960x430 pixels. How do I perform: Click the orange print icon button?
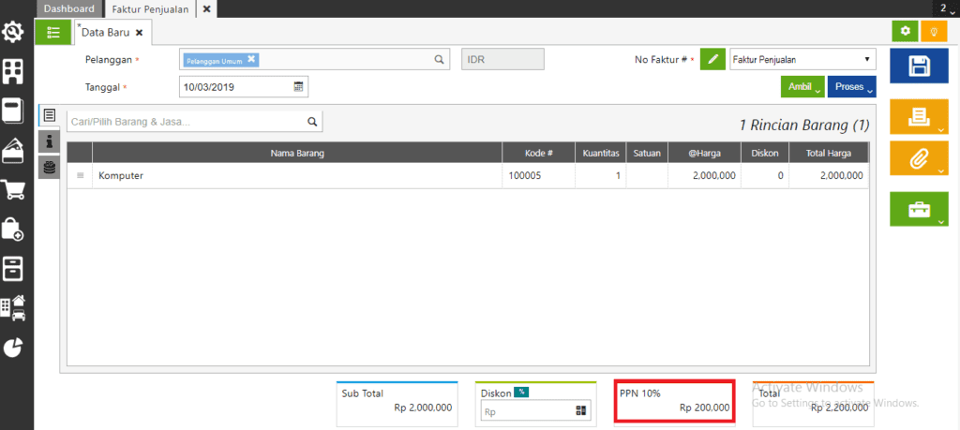pos(920,115)
